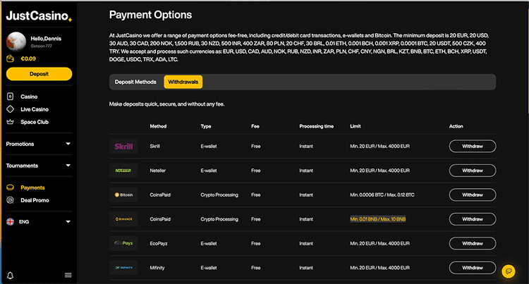529x284 pixels.
Task: Withdraw via CoinsPaid Bitcoin row
Action: click(x=473, y=195)
